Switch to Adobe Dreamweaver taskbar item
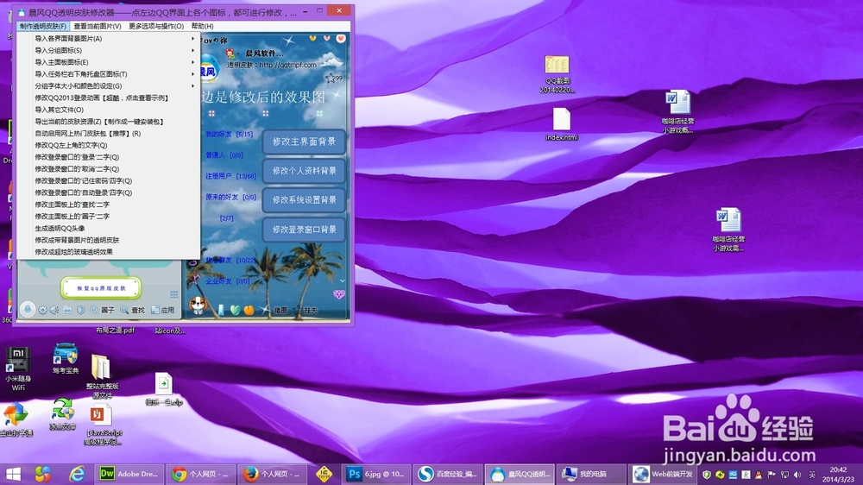Image resolution: width=863 pixels, height=485 pixels. (x=129, y=474)
